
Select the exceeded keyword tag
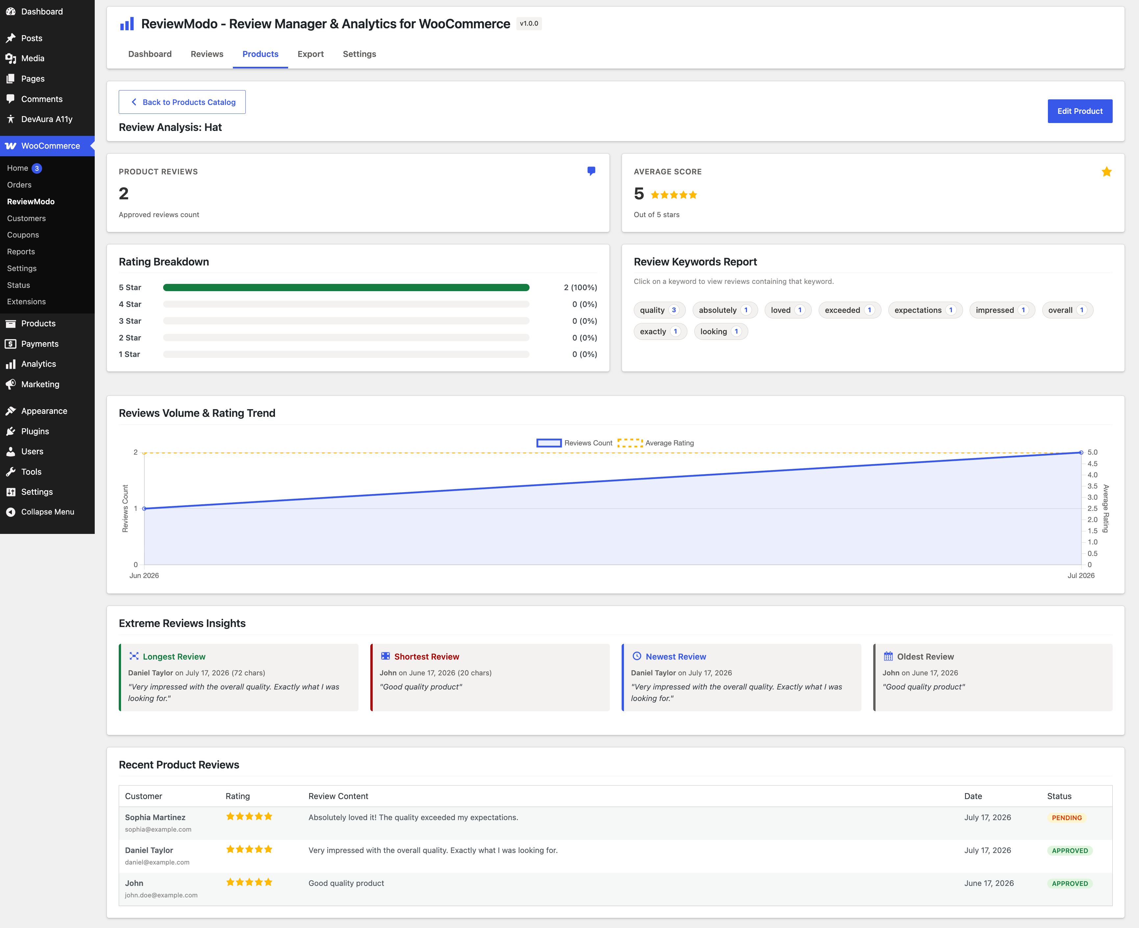pyautogui.click(x=849, y=310)
